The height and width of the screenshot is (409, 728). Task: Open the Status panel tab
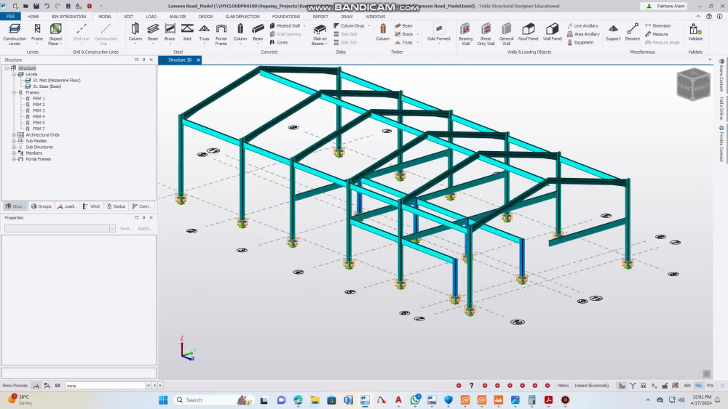click(116, 206)
